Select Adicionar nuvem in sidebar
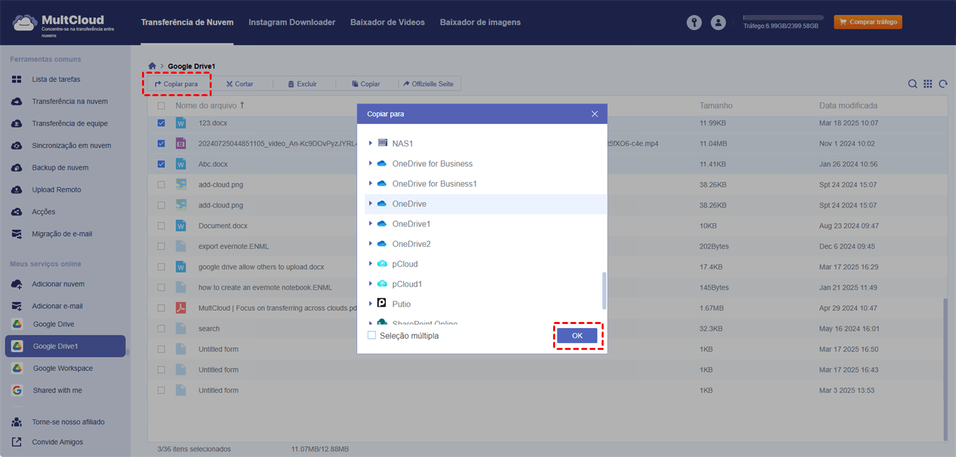 click(58, 284)
